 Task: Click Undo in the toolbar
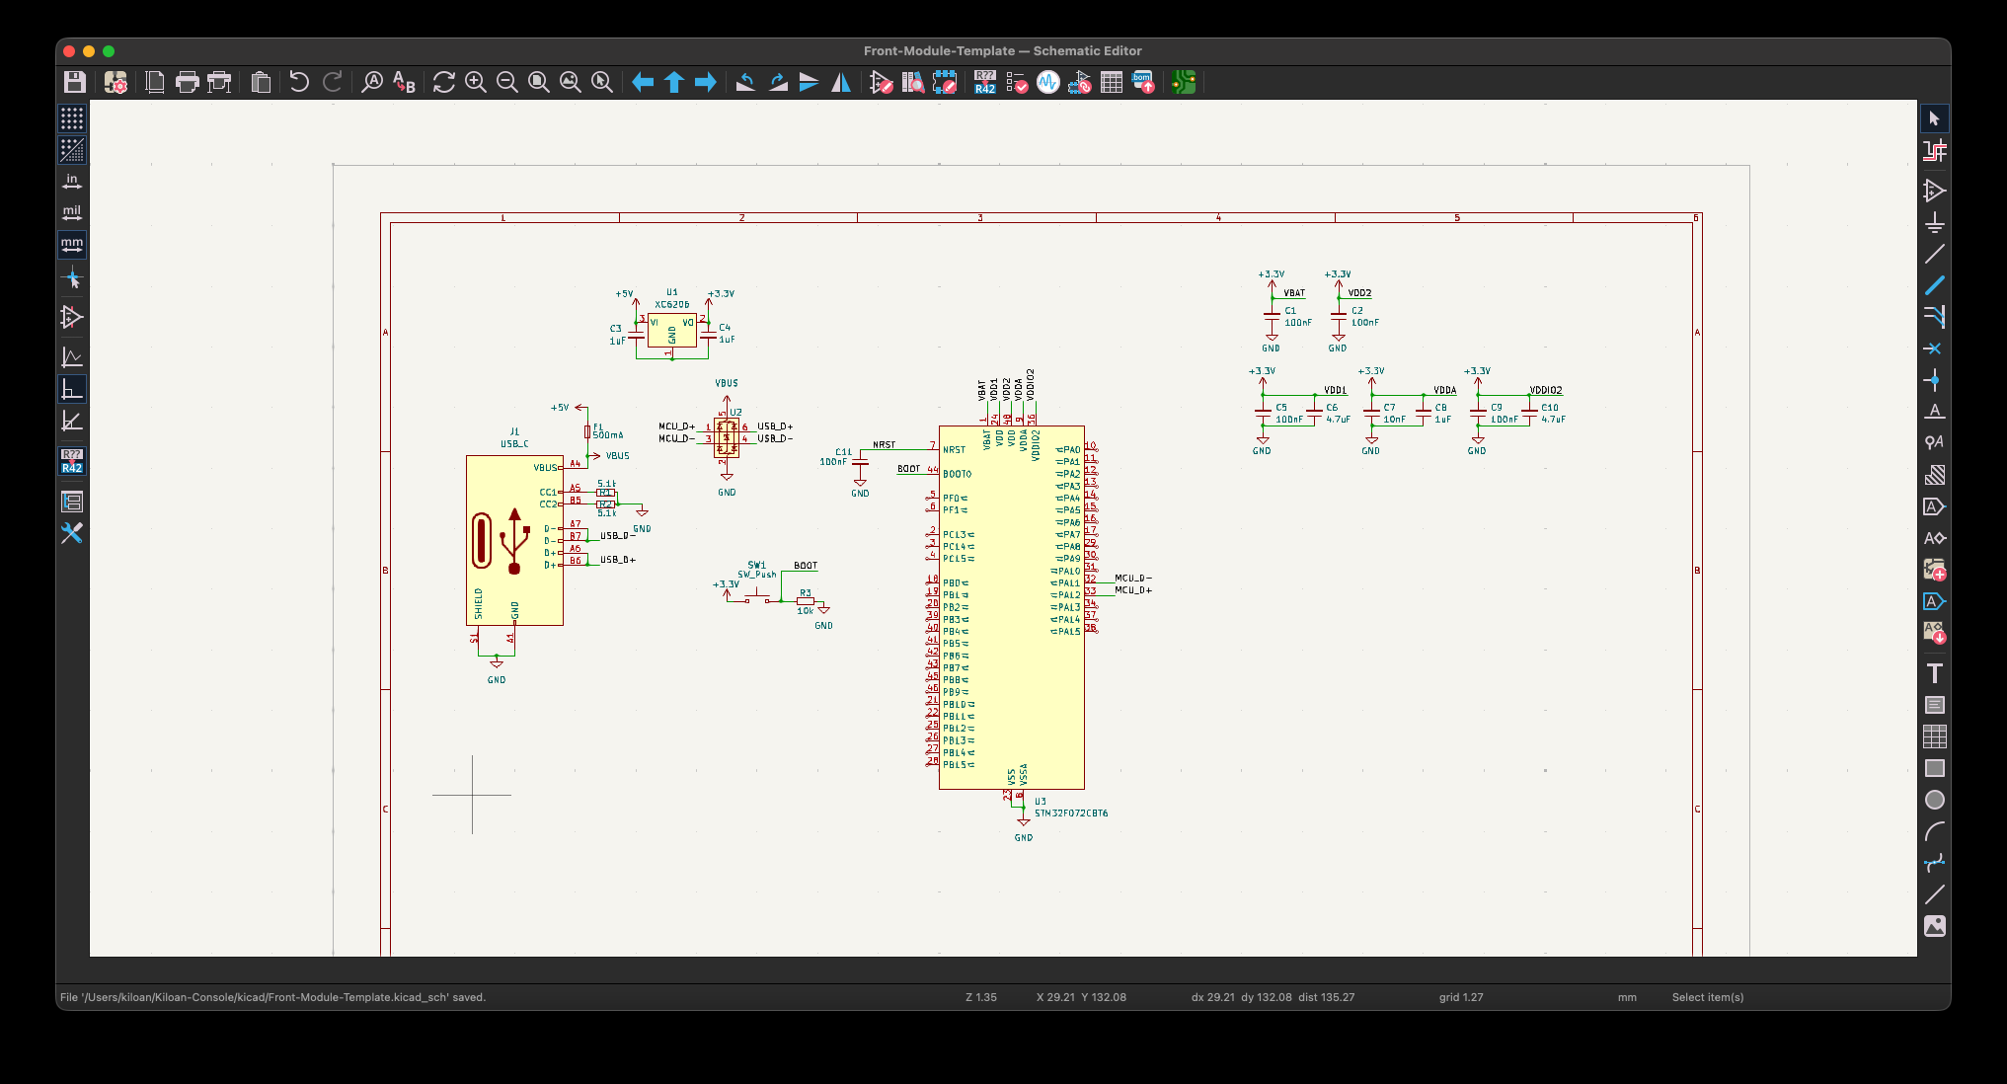[x=299, y=83]
